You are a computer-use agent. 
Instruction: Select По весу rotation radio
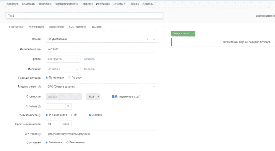(x=69, y=78)
